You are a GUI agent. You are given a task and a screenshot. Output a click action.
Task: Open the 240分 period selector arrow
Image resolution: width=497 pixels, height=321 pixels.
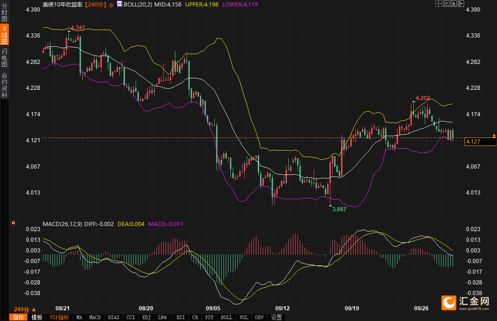[x=34, y=309]
